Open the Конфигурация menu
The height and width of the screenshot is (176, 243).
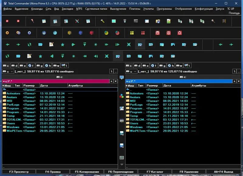point(204,9)
